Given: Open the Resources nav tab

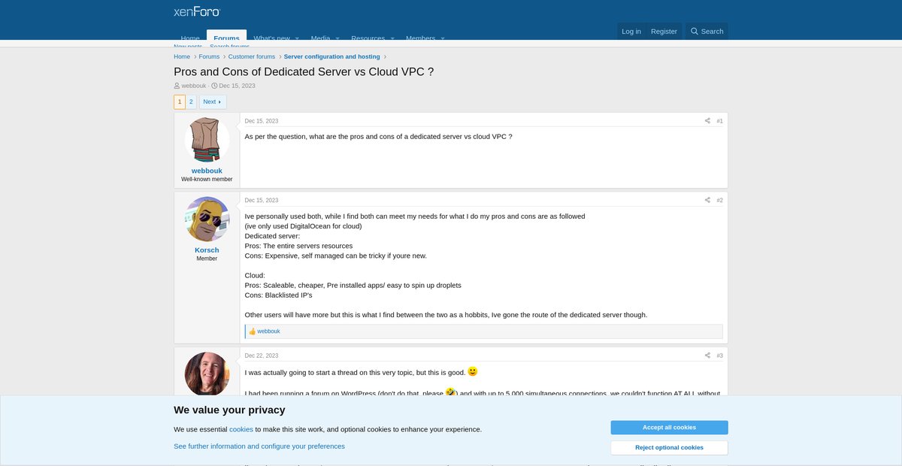Looking at the screenshot, I should (368, 38).
